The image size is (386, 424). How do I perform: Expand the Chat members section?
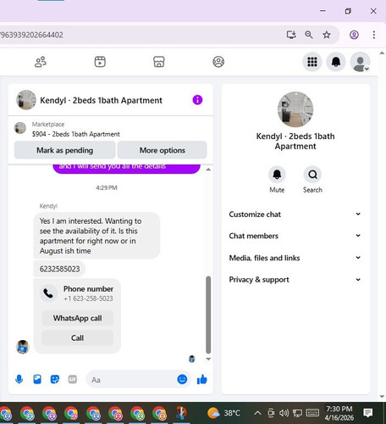coord(295,236)
